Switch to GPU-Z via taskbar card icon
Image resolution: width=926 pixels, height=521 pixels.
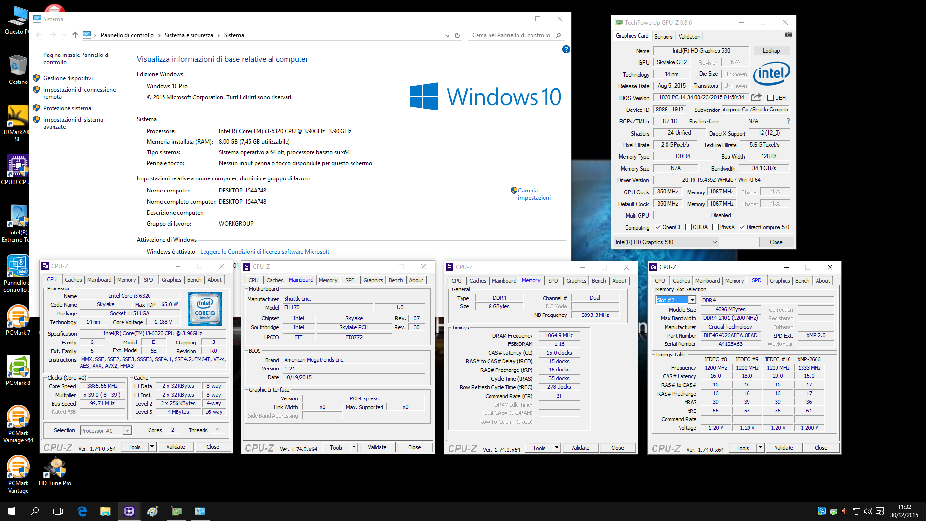pos(177,511)
